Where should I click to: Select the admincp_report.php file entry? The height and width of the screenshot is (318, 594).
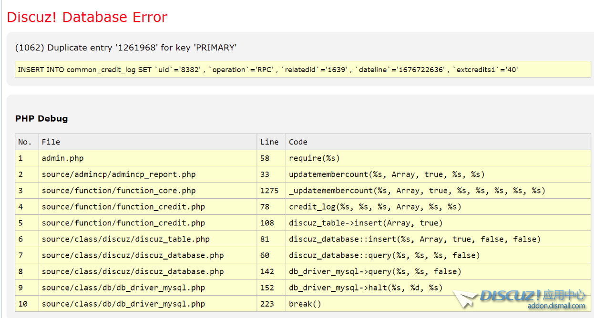(119, 174)
